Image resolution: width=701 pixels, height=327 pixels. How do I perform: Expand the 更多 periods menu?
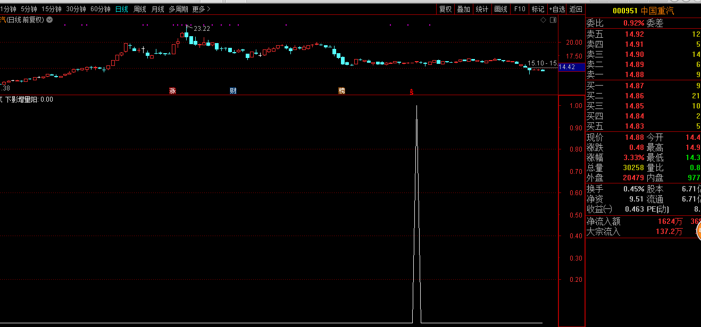coord(201,9)
